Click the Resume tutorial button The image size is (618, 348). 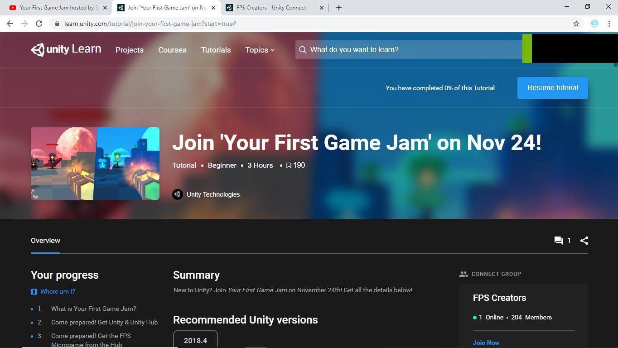click(552, 88)
